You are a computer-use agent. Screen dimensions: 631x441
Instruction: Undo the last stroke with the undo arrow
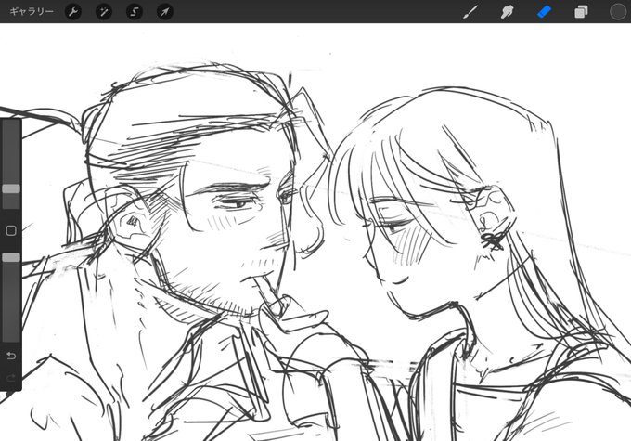coord(11,356)
